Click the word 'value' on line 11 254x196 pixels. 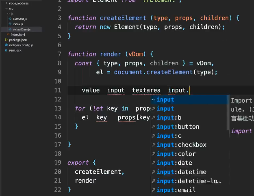click(x=91, y=90)
